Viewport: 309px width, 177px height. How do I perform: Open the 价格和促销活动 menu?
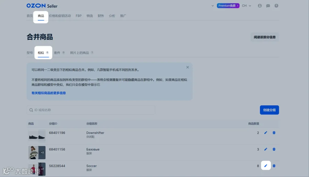tap(60, 16)
